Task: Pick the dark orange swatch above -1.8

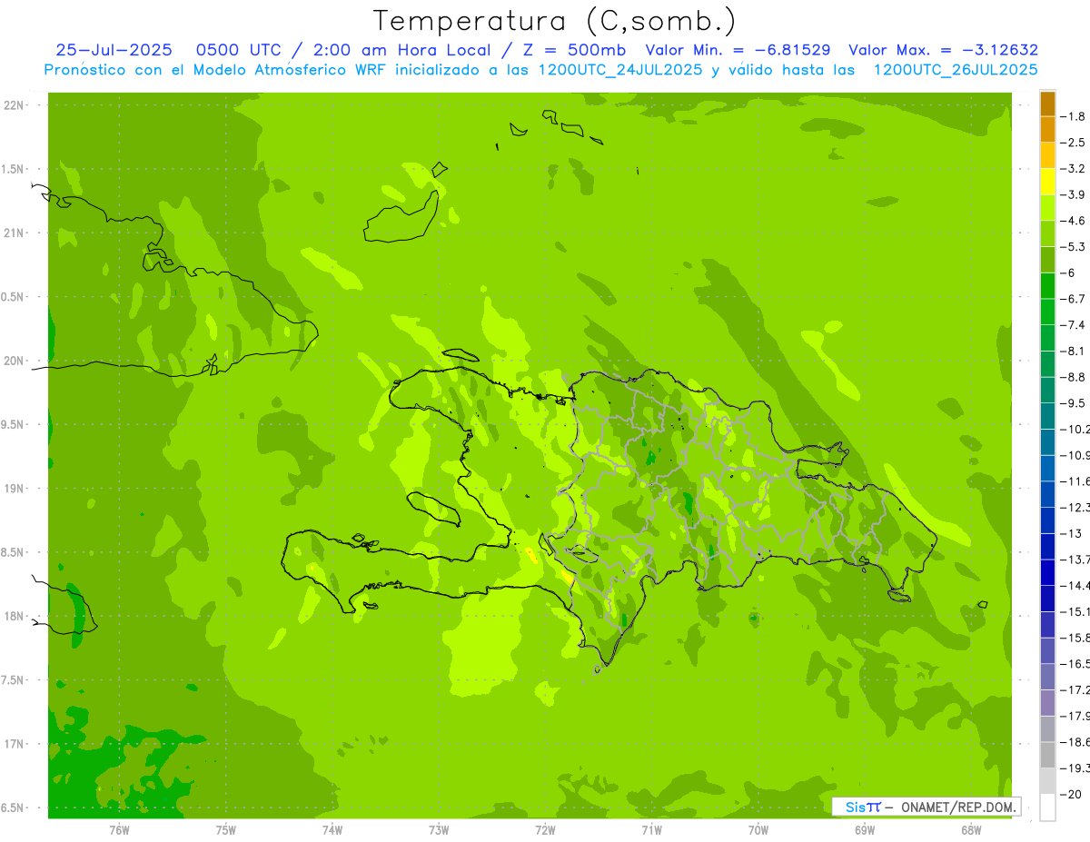Action: click(1047, 104)
